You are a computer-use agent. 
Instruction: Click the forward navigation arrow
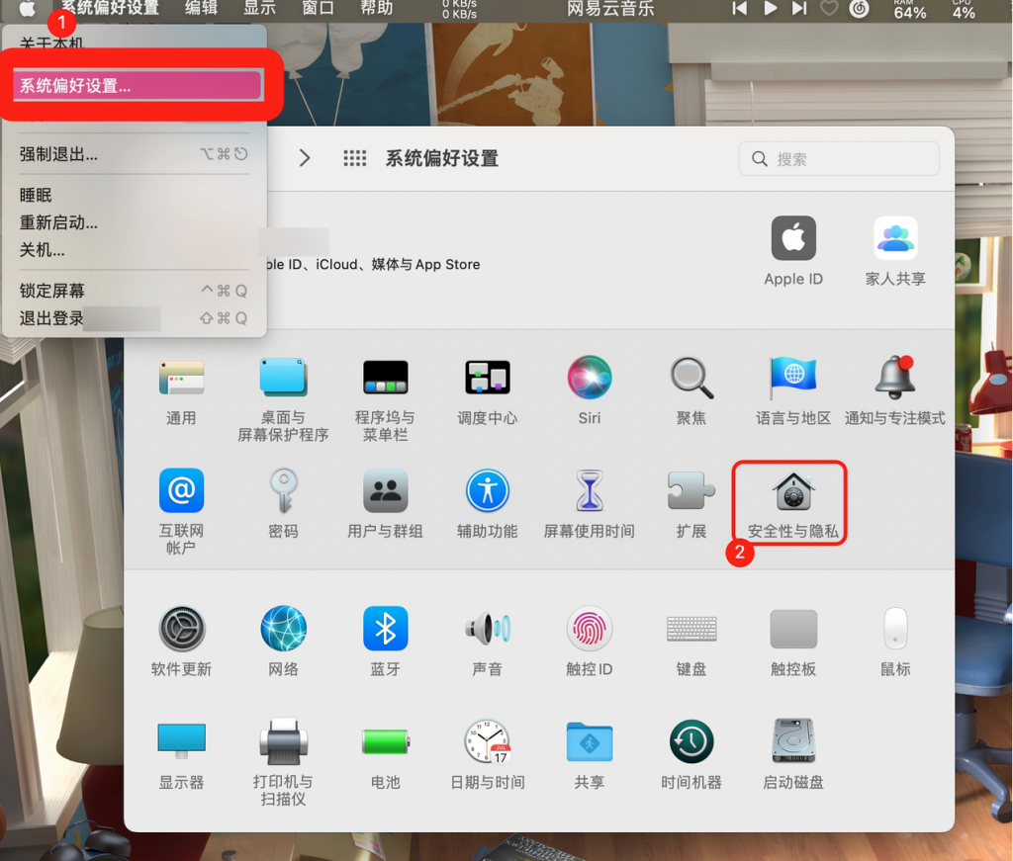(x=305, y=157)
